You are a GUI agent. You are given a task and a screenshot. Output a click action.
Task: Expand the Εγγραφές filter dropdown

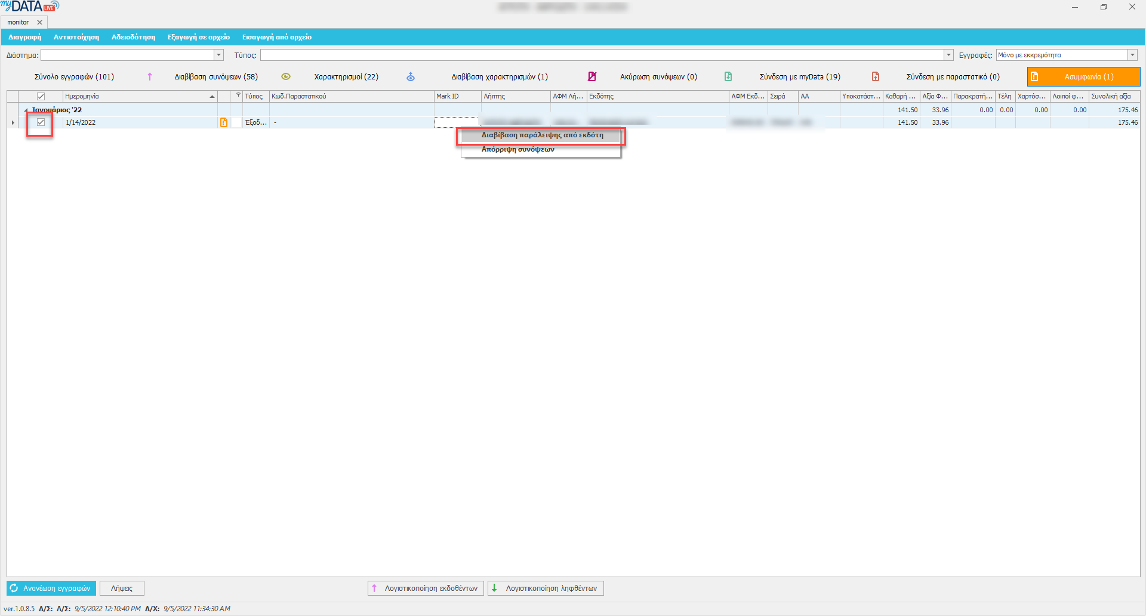[1132, 55]
